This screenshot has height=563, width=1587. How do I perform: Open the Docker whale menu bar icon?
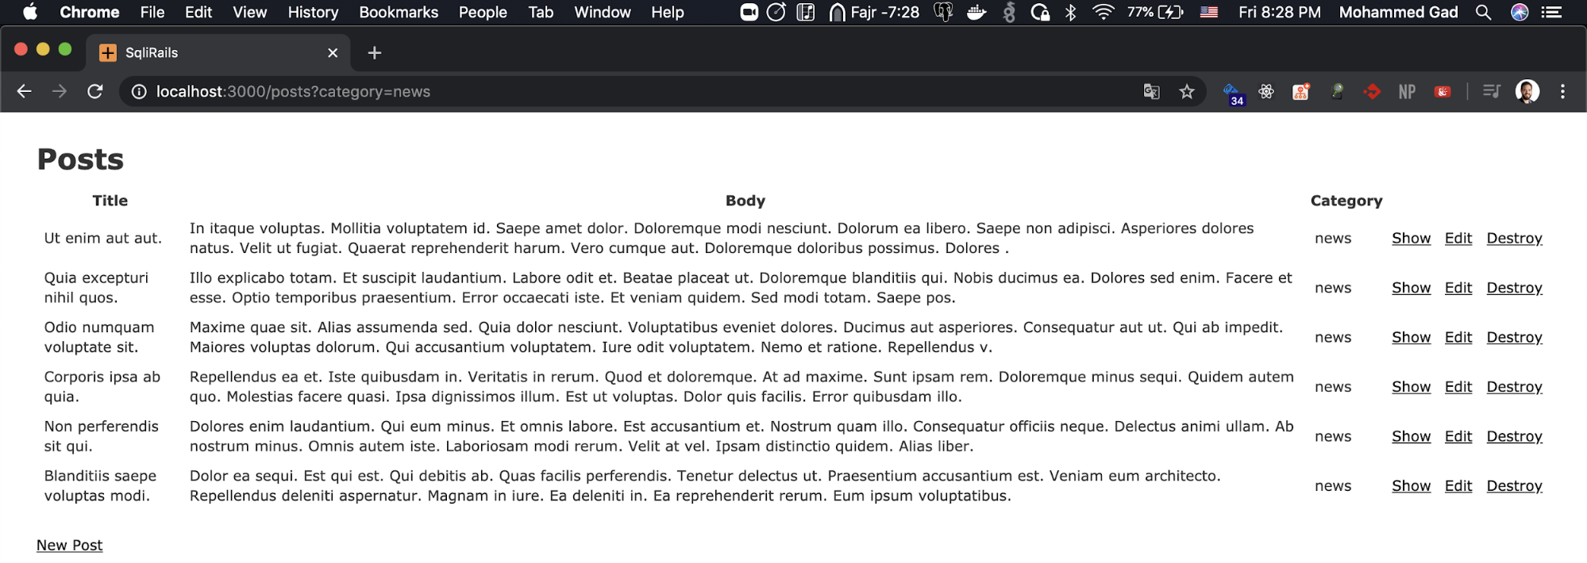[976, 12]
